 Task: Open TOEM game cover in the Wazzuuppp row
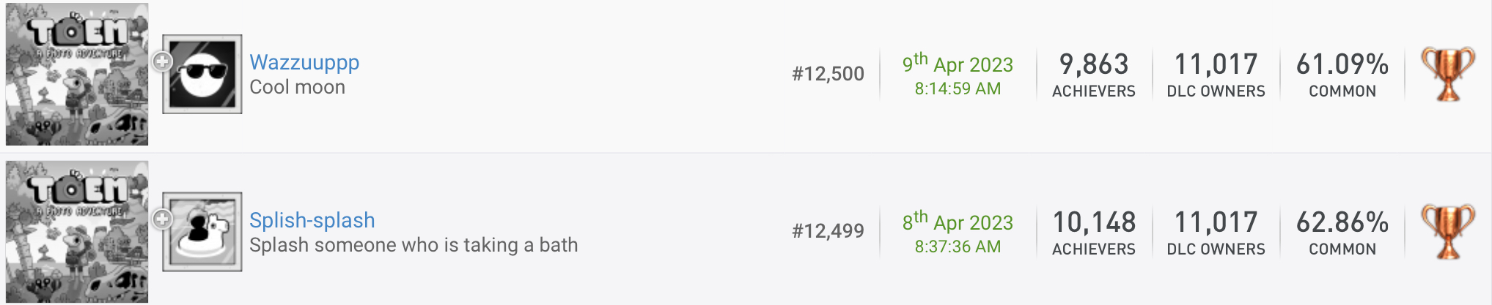(77, 74)
